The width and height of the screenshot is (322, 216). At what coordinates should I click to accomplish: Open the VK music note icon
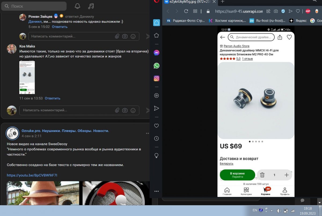click(91, 6)
